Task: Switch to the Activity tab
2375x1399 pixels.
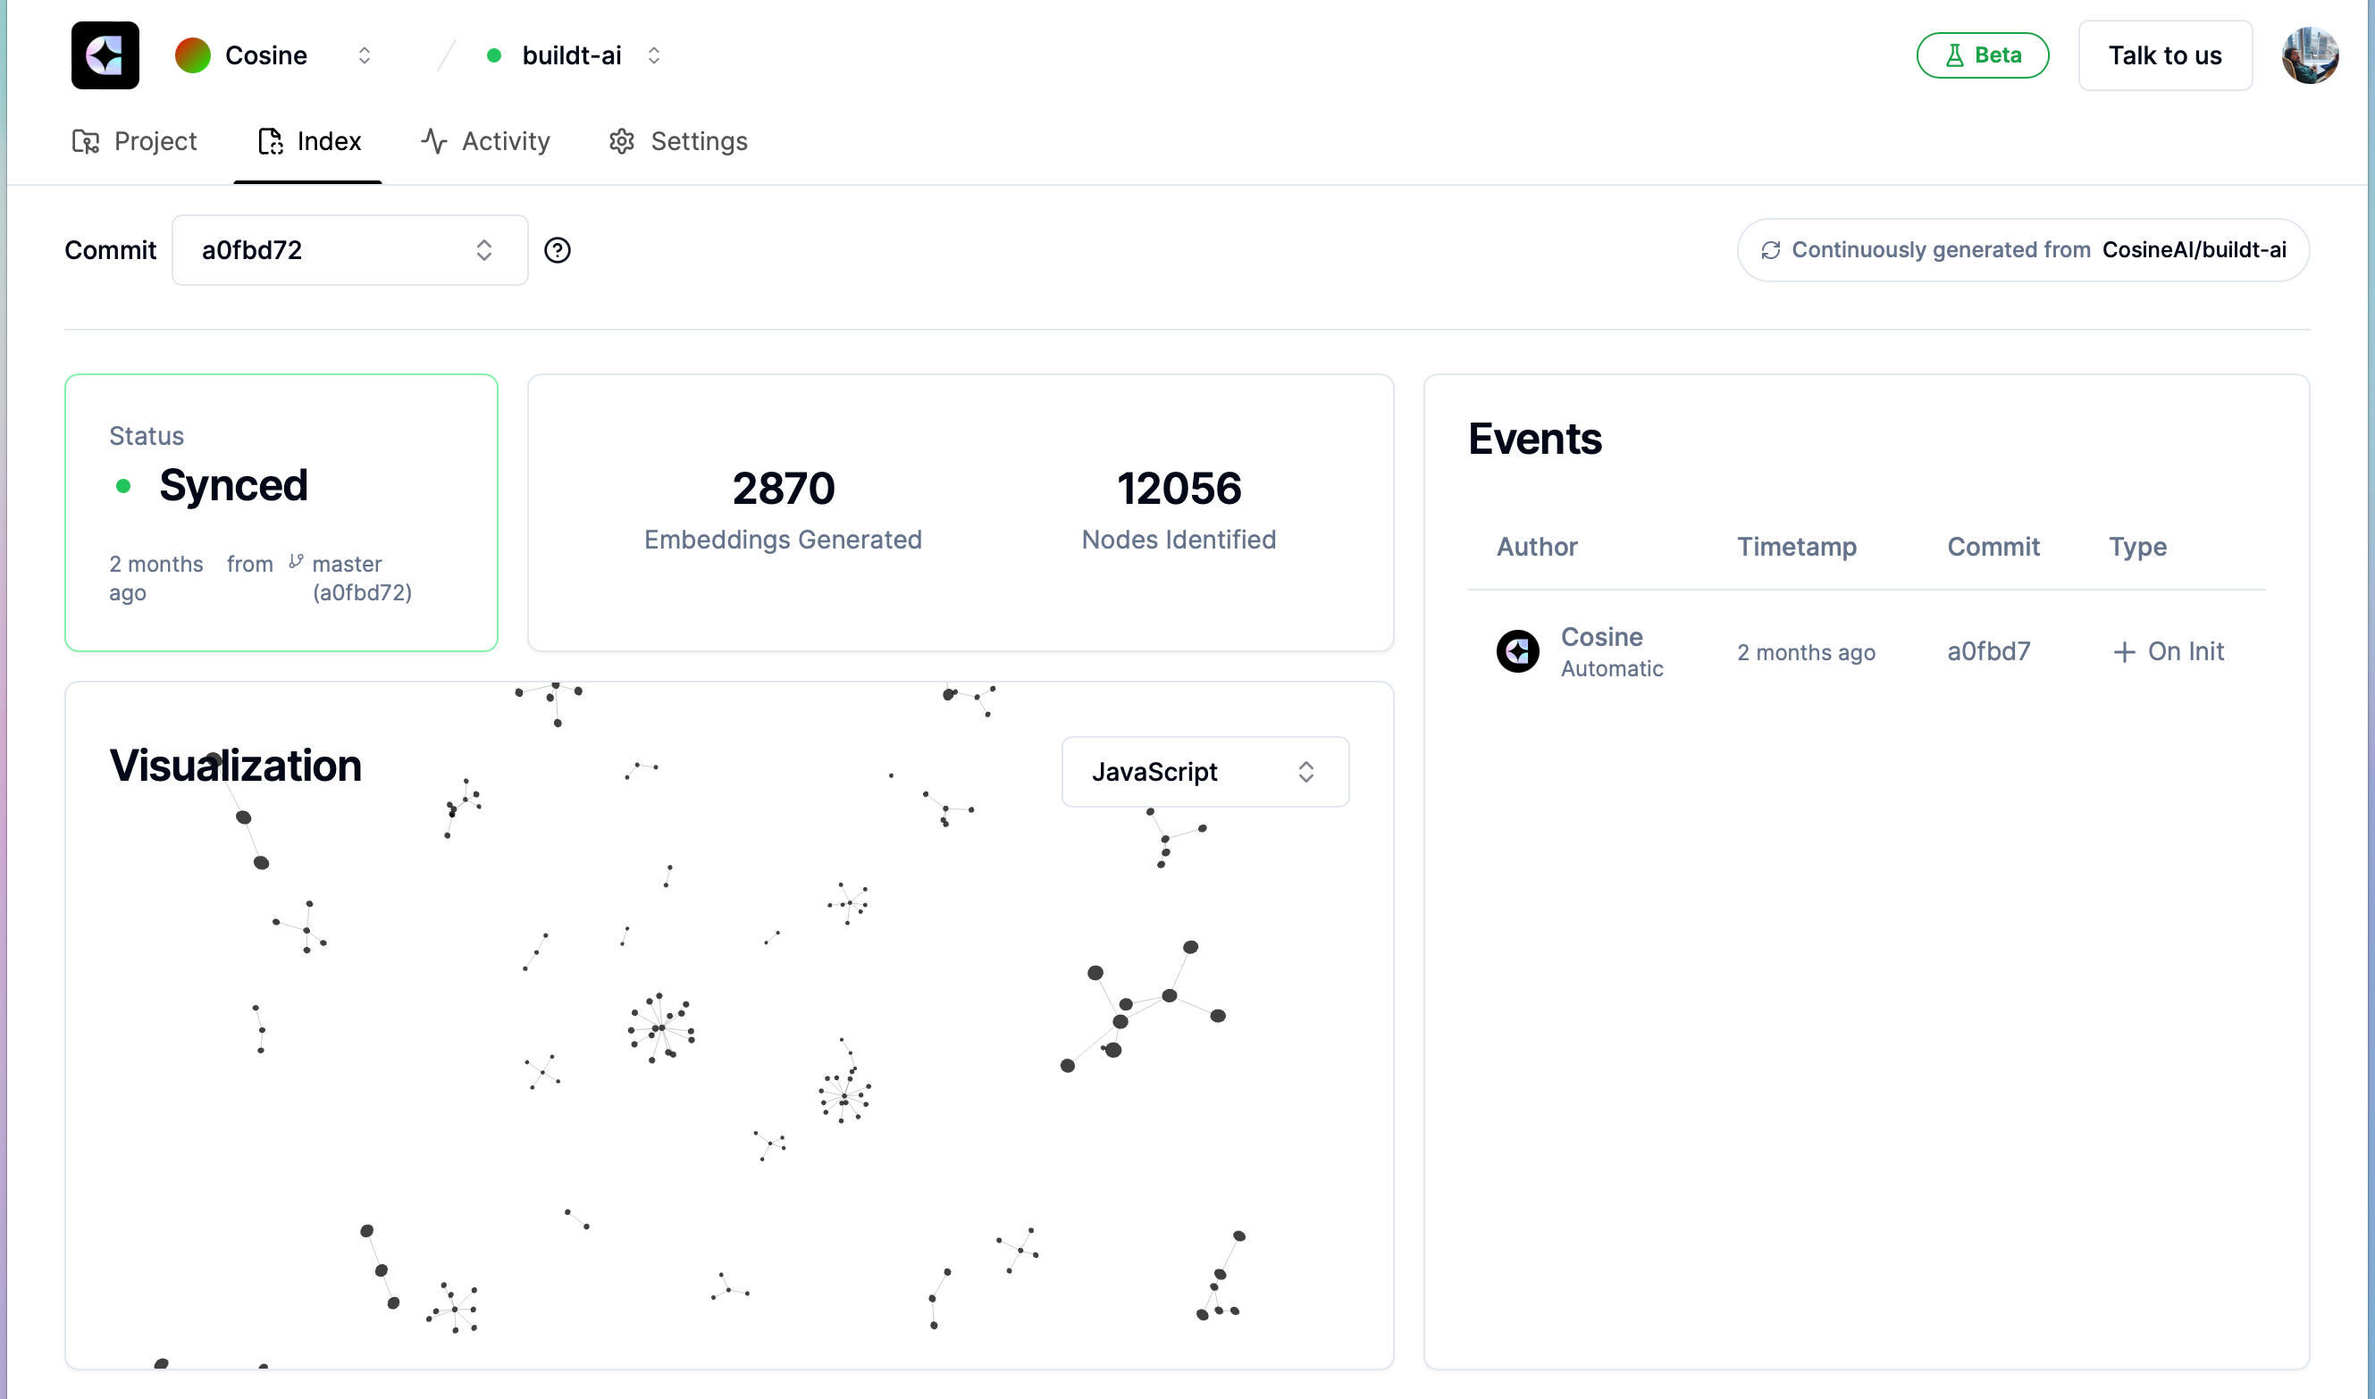Action: point(484,141)
